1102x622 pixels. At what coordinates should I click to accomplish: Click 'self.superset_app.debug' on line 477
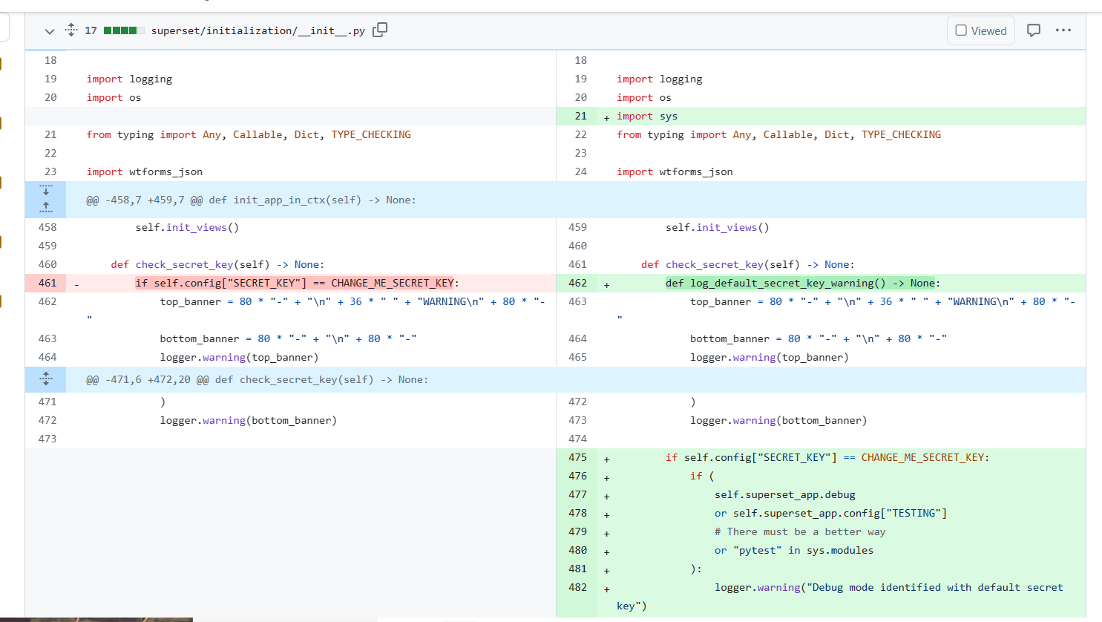(x=785, y=494)
